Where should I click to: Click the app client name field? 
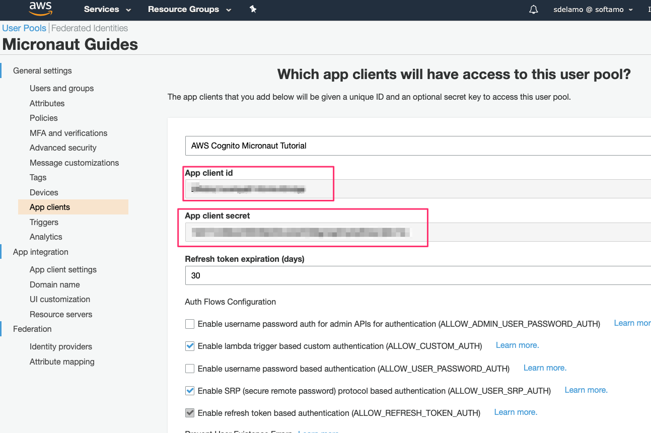[x=418, y=146]
